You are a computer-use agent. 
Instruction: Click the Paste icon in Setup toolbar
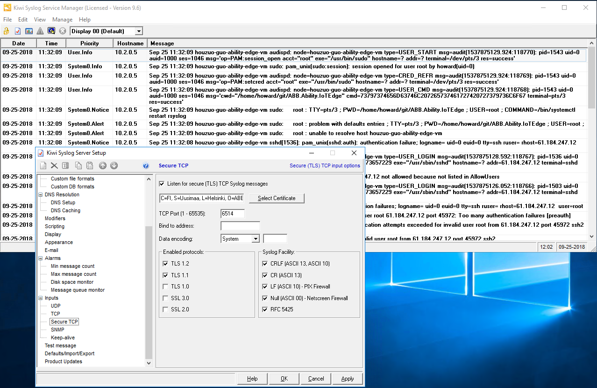[90, 165]
